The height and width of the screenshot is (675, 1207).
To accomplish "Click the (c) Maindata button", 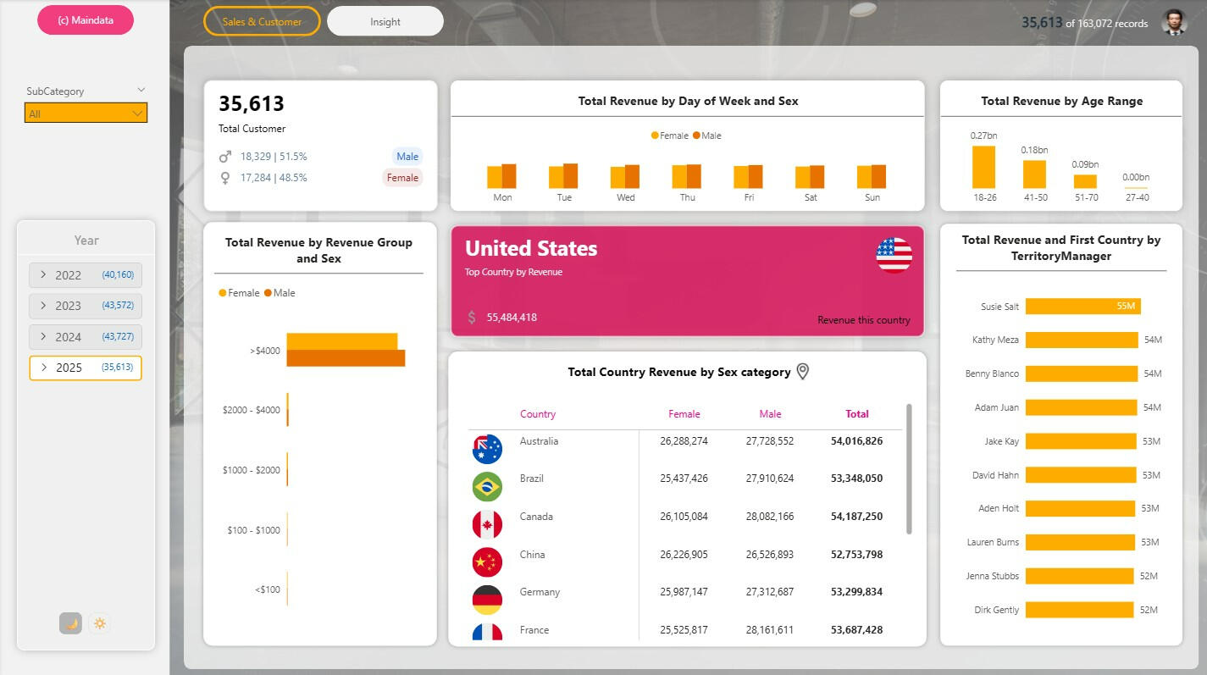I will [86, 19].
